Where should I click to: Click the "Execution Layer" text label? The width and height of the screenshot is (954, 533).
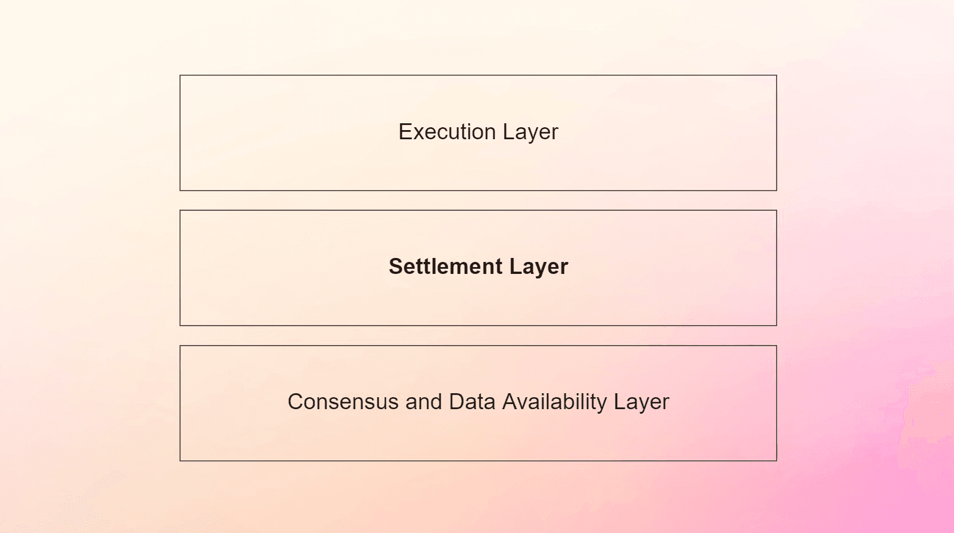pyautogui.click(x=478, y=132)
